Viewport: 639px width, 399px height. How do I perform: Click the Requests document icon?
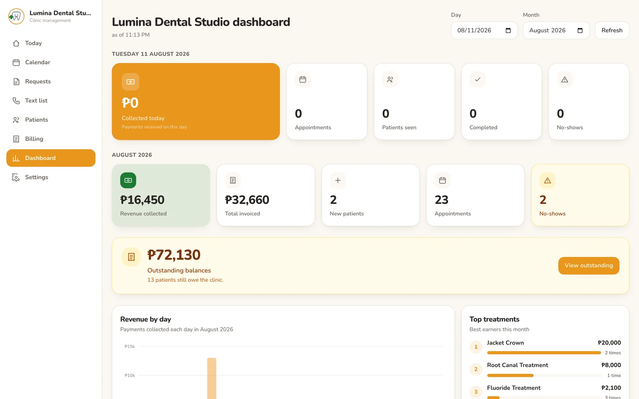[16, 81]
